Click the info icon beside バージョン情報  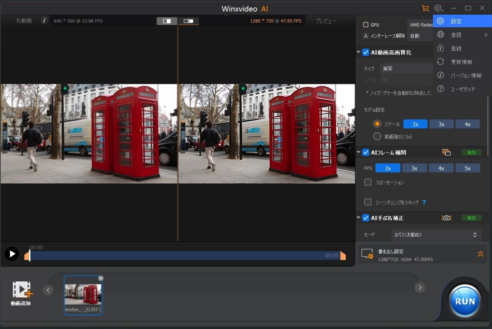pyautogui.click(x=440, y=75)
